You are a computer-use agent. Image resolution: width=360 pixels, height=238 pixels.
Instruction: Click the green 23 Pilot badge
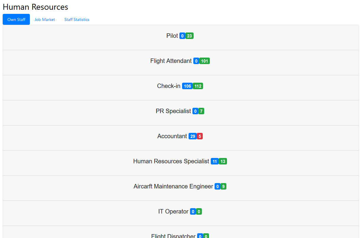coord(189,36)
